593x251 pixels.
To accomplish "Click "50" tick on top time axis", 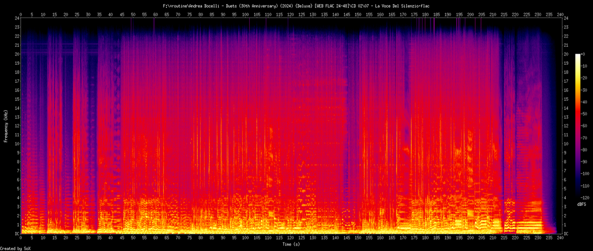I will pyautogui.click(x=133, y=14).
